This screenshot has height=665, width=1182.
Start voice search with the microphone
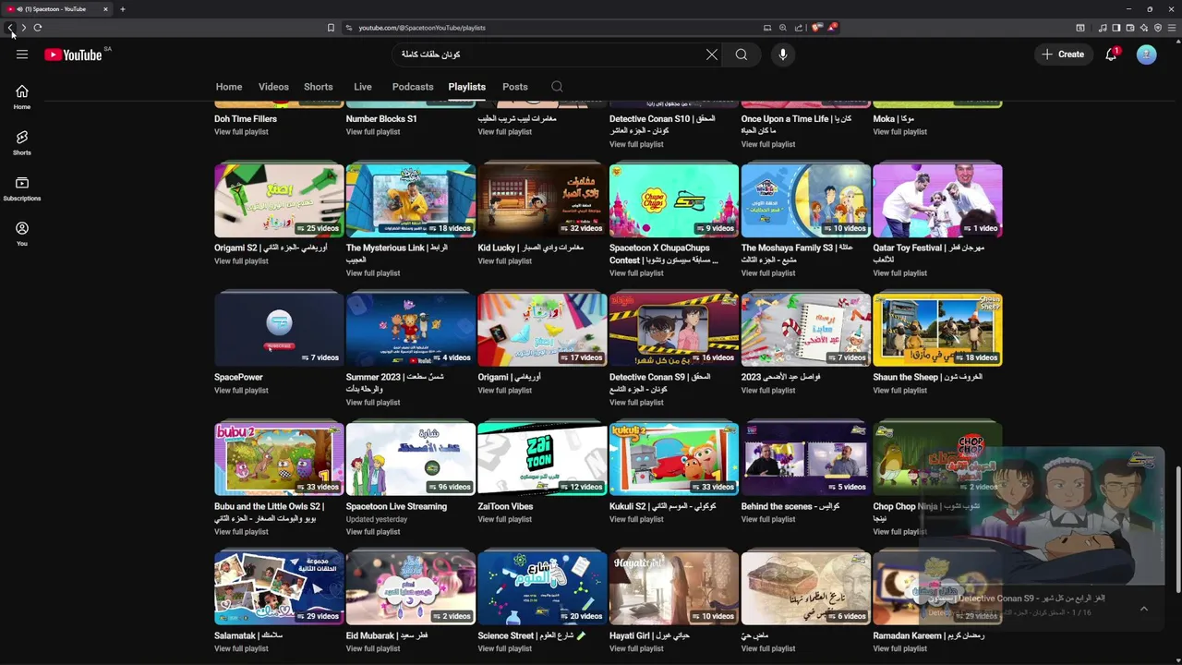(783, 54)
